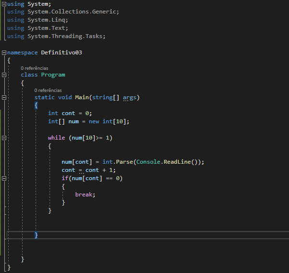Click num[cont] on assignment line
The image size is (289, 273).
[x=76, y=162]
